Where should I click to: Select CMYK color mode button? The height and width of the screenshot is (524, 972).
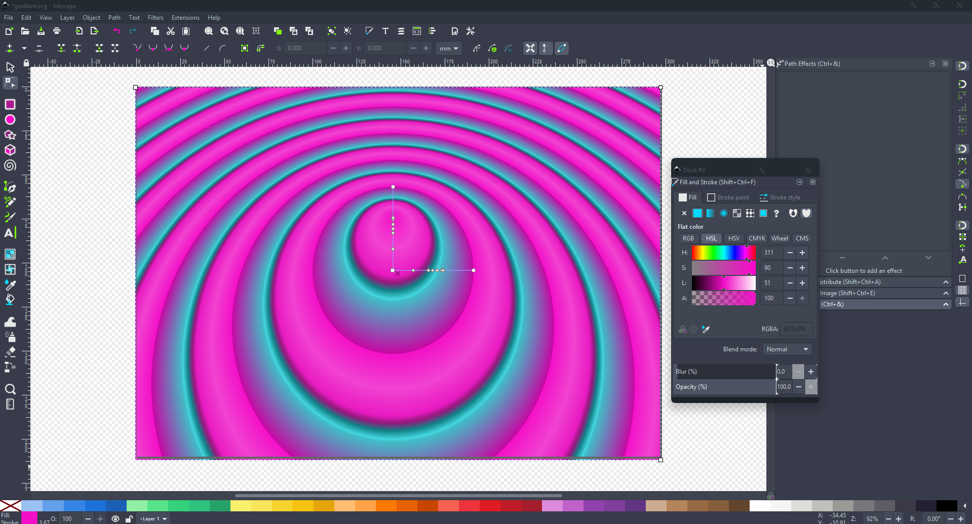pyautogui.click(x=757, y=238)
